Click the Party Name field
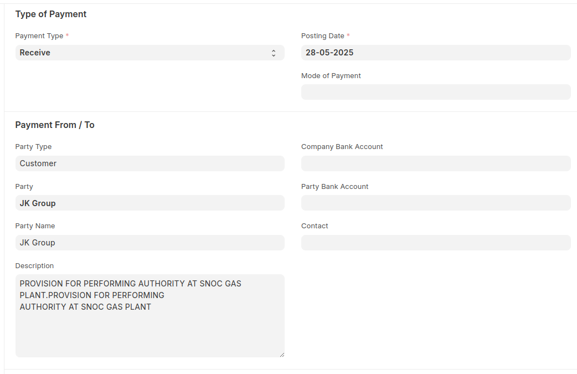This screenshot has width=577, height=374. point(150,243)
